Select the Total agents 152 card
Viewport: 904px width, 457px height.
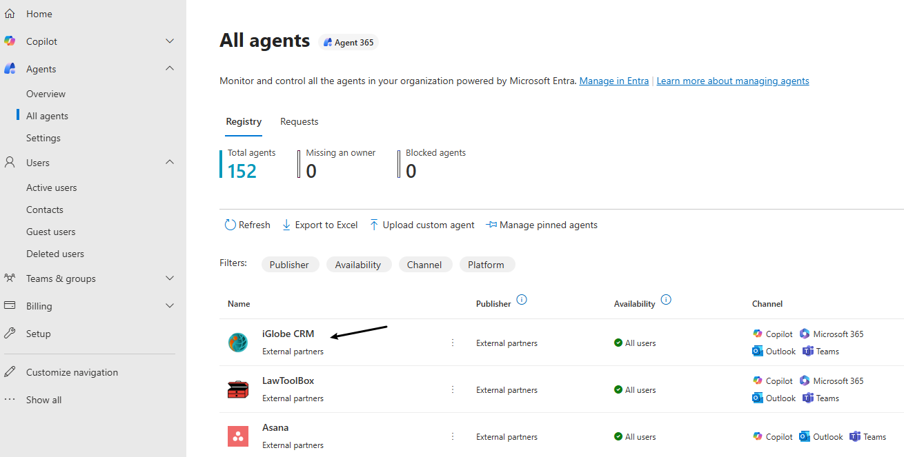tap(248, 164)
